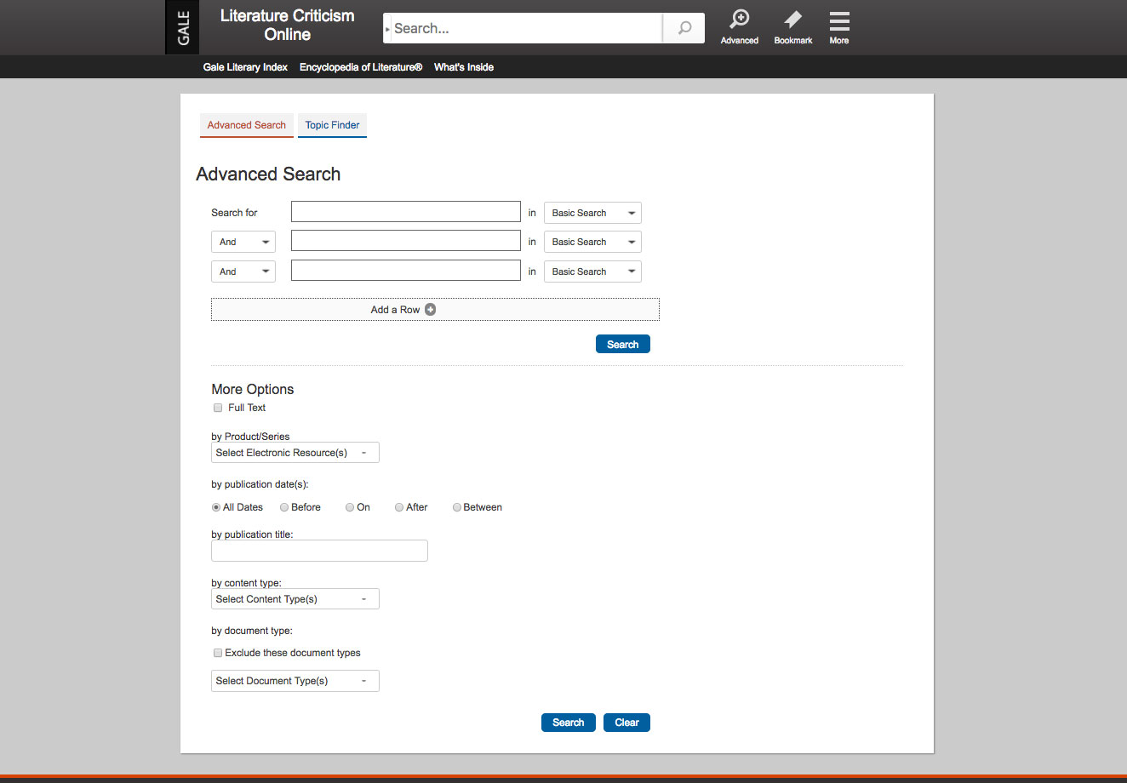Select the After date option
The image size is (1127, 783).
(x=399, y=507)
